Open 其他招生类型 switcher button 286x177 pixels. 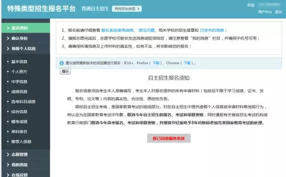click(x=127, y=9)
